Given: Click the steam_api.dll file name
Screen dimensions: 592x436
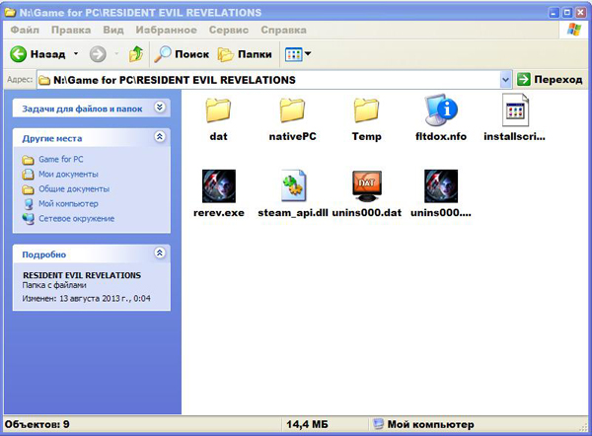Looking at the screenshot, I should [293, 212].
